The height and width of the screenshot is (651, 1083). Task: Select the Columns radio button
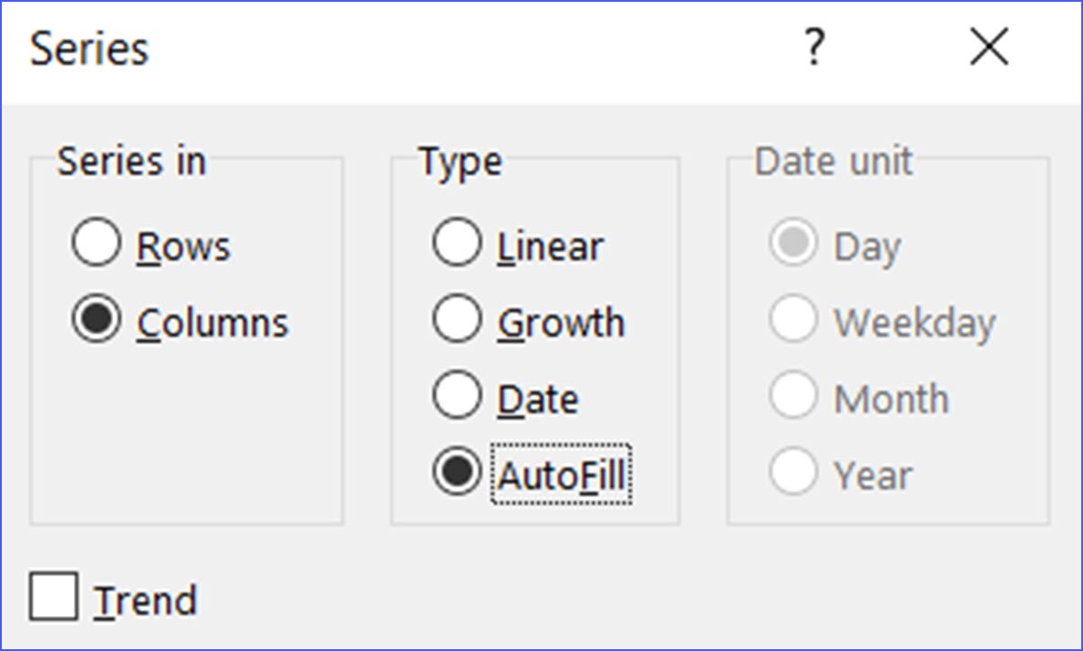click(x=94, y=321)
